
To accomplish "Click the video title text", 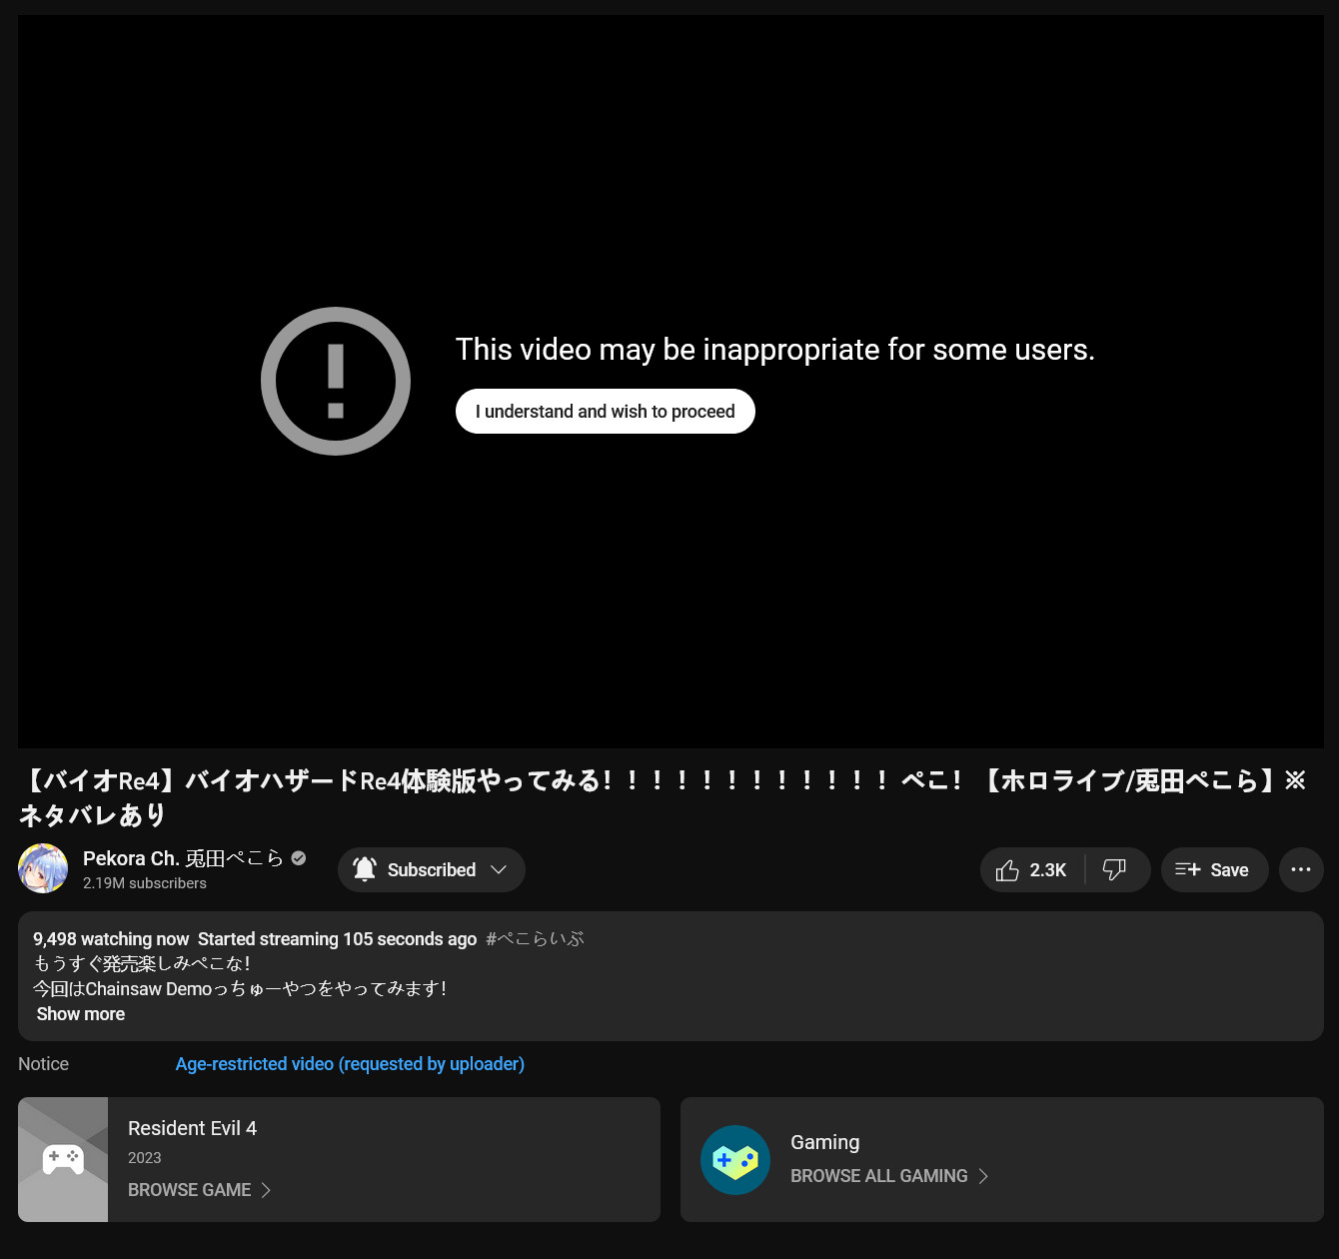I will [x=663, y=797].
